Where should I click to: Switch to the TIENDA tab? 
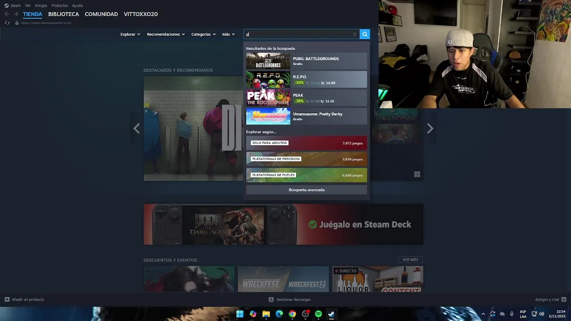point(33,14)
